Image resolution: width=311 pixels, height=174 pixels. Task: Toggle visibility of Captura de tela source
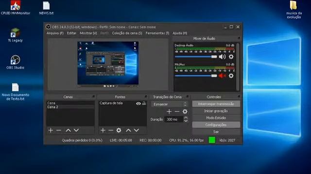click(138, 103)
